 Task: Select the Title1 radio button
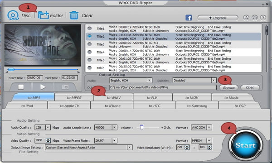point(89,28)
